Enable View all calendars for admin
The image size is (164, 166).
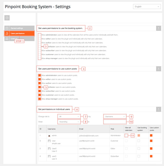(x=126, y=135)
